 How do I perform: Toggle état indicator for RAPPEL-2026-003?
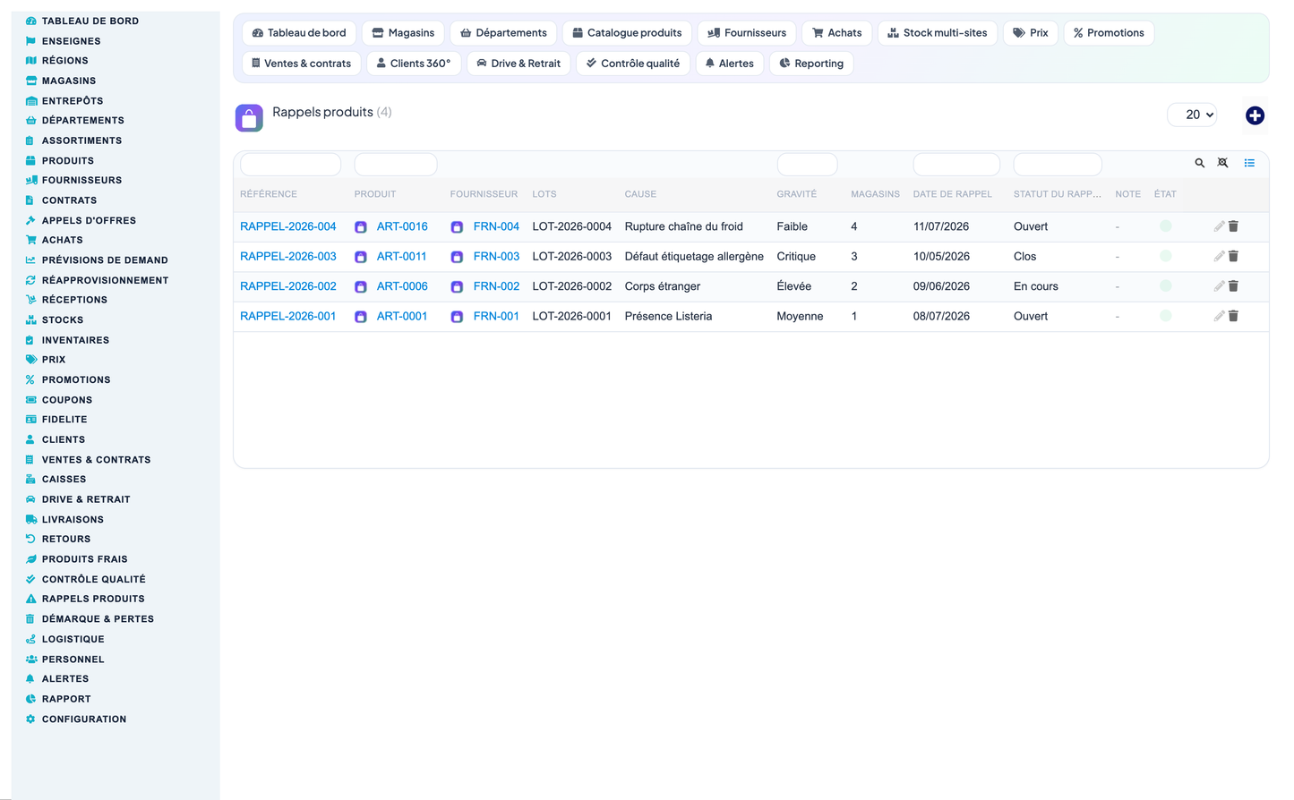1165,256
